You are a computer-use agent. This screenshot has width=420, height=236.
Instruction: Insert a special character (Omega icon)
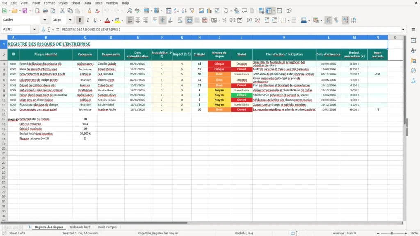tap(226, 11)
